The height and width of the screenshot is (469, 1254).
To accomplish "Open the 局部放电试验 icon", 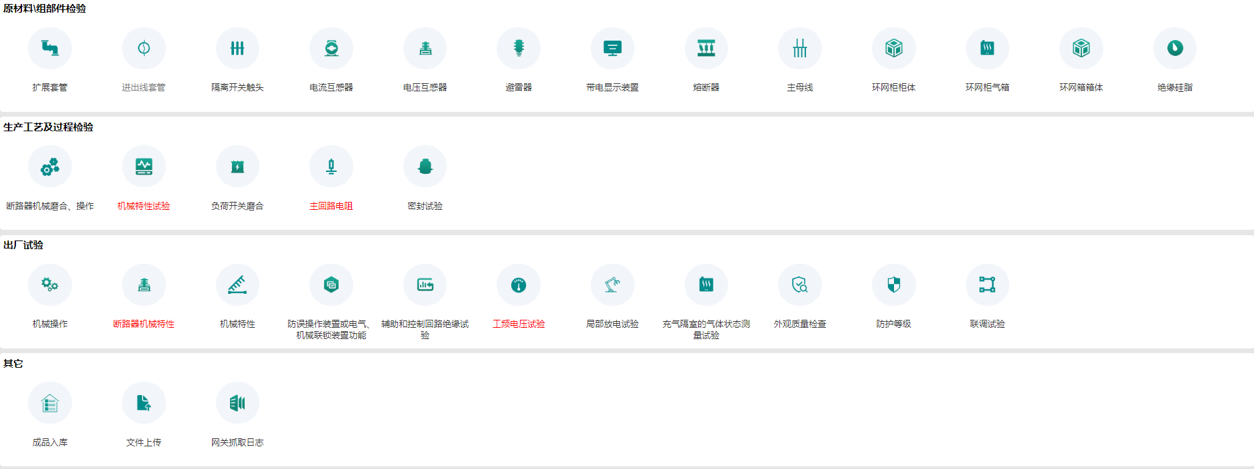I will (612, 285).
